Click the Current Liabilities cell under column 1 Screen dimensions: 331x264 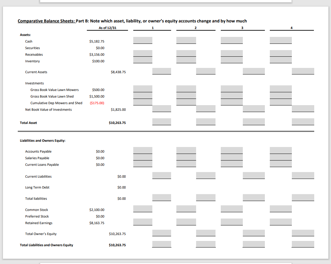tap(162, 175)
